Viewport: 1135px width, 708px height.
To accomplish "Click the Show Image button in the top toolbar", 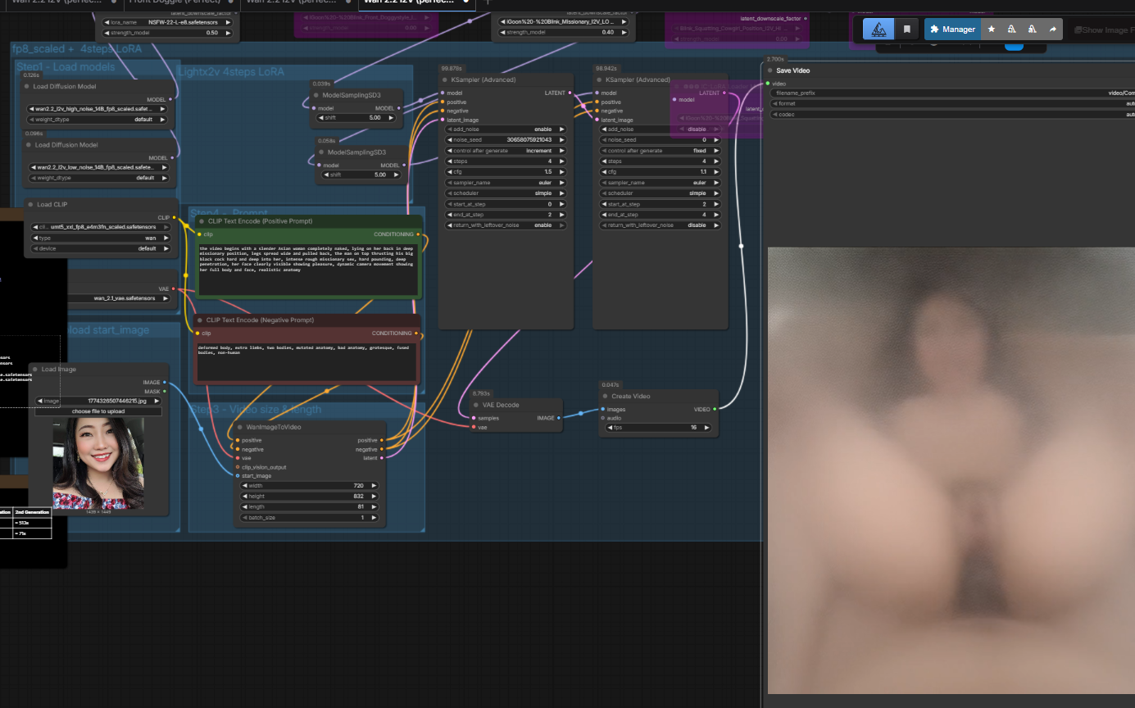I will 1102,30.
